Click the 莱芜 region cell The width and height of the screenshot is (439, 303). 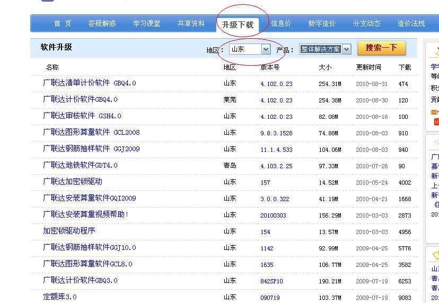point(230,100)
